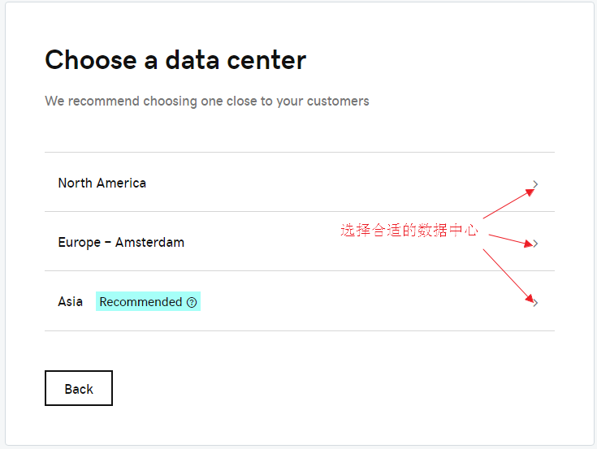Click the red arrowhead pointing at Europe chevron
Viewport: 597px width, 449px height.
528,244
